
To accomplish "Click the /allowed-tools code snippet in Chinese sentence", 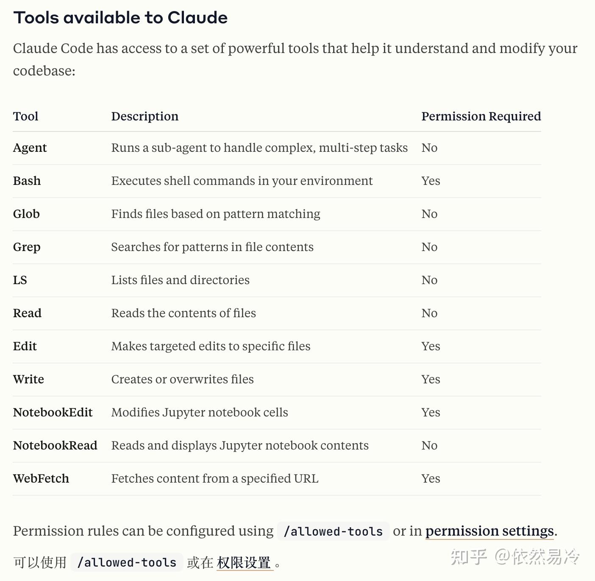I will tap(127, 562).
